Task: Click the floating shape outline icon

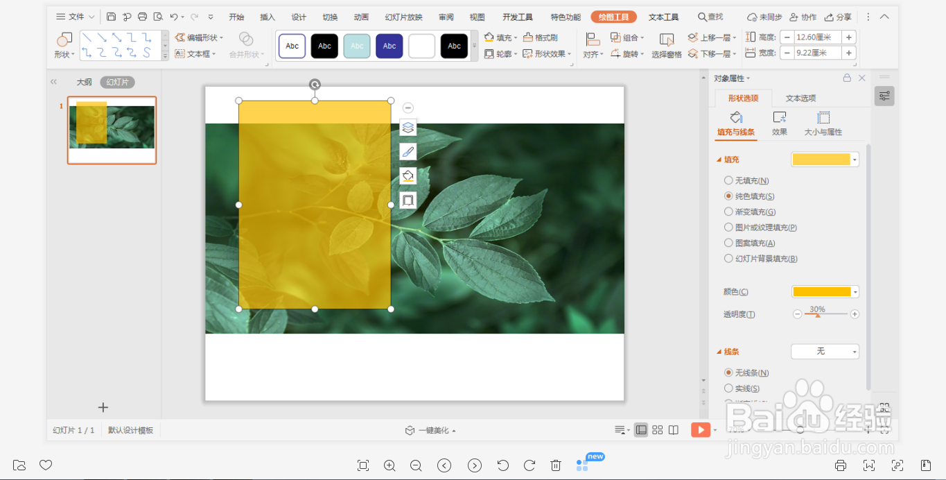Action: coord(408,200)
